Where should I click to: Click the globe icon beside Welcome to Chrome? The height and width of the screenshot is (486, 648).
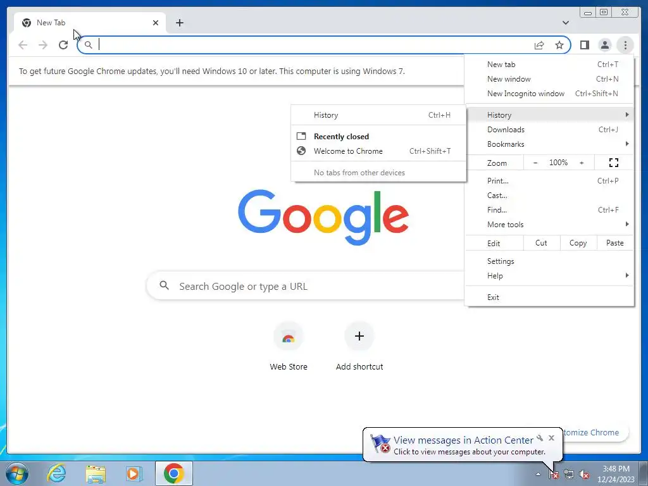pyautogui.click(x=301, y=151)
